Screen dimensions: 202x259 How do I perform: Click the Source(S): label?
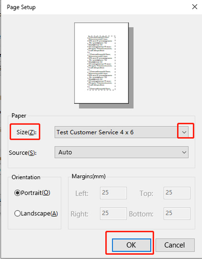[23, 153]
